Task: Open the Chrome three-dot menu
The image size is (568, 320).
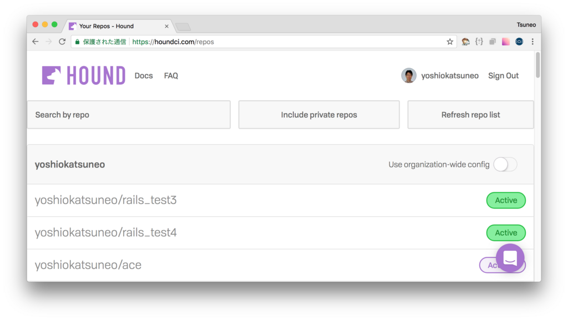Action: (532, 42)
